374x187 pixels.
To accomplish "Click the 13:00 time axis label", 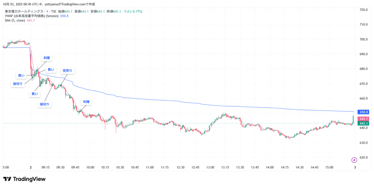I will 210,167.
